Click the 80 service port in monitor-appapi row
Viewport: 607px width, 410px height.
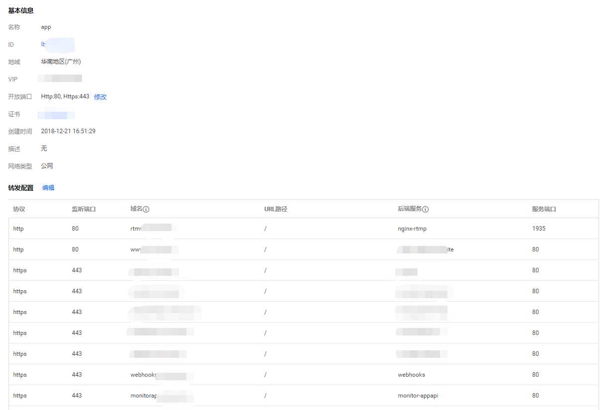[535, 396]
